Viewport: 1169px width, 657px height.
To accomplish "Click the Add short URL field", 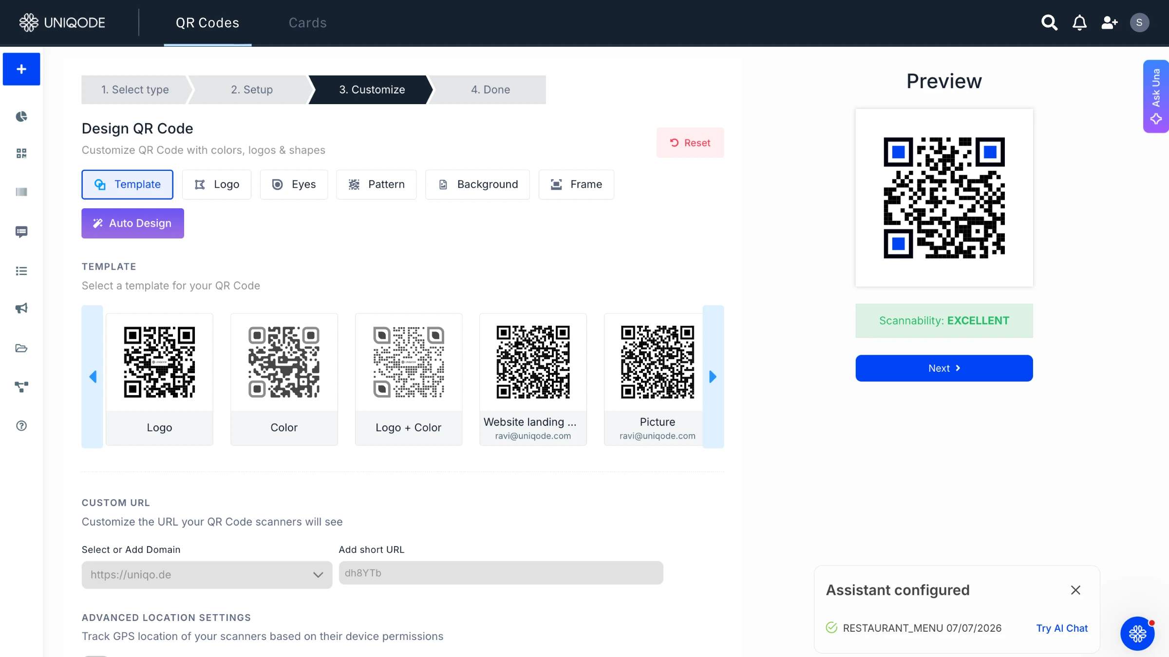I will 501,573.
